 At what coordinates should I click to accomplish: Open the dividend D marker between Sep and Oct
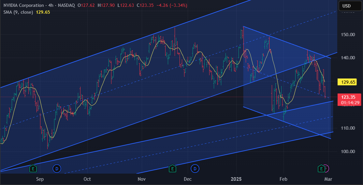coord(56,169)
